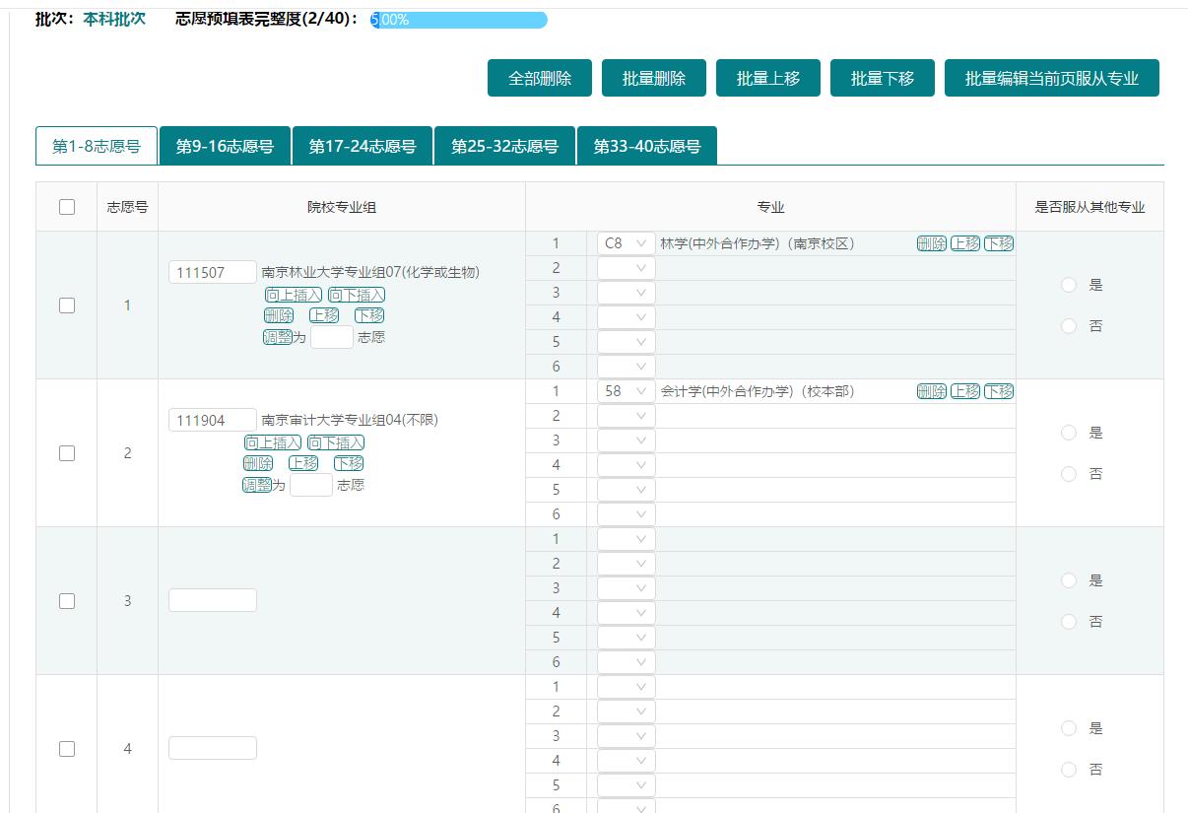Click 向上插入 button for volunteer 1
The width and height of the screenshot is (1188, 813).
click(294, 295)
